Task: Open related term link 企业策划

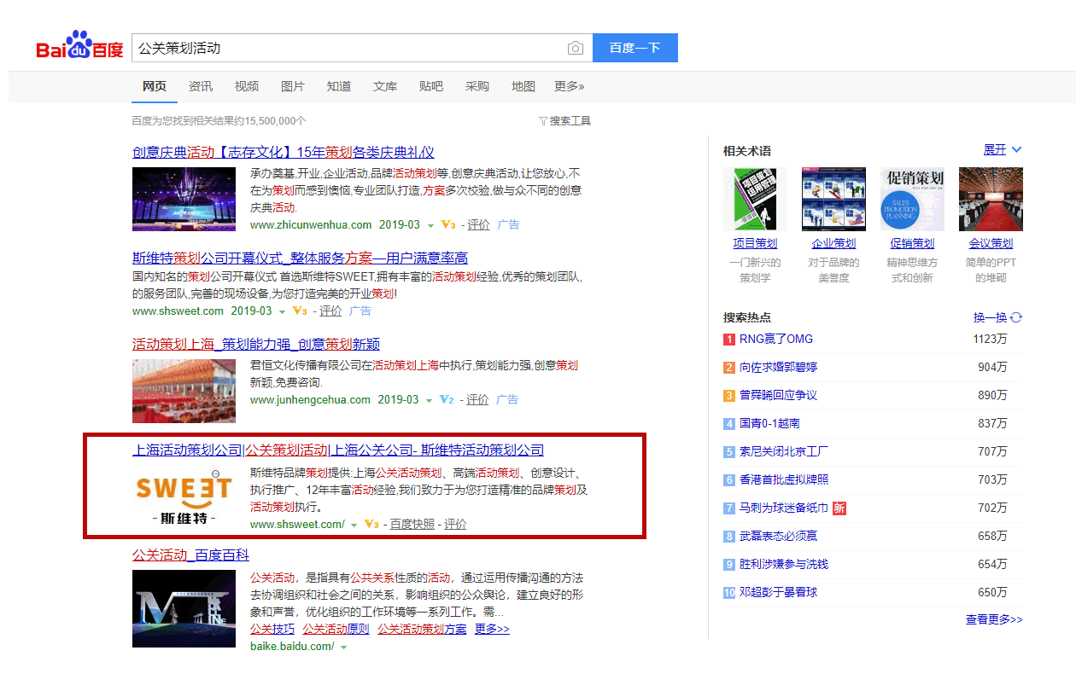Action: [833, 244]
